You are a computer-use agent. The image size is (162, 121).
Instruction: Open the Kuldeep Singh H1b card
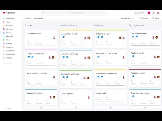click(41, 97)
